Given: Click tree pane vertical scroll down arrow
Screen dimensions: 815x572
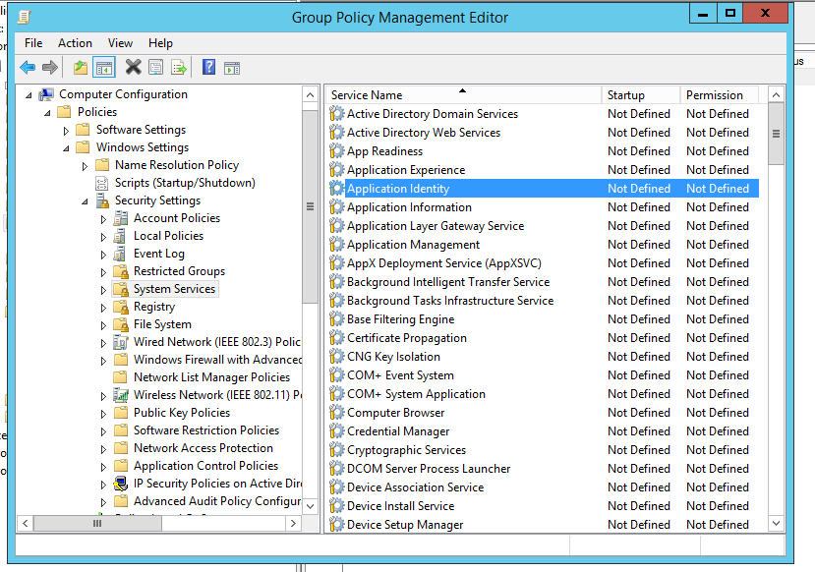Looking at the screenshot, I should pyautogui.click(x=311, y=506).
